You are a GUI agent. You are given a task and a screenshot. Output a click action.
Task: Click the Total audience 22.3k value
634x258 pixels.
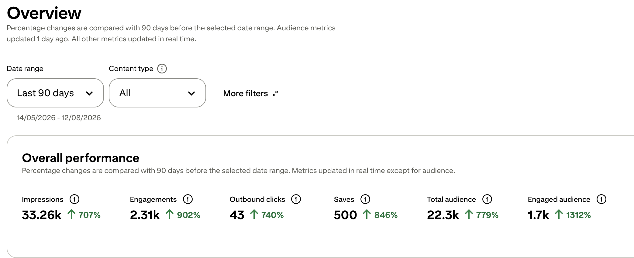pos(443,215)
